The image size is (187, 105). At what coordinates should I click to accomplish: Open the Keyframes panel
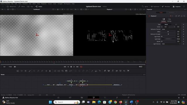pyautogui.click(x=155, y=6)
